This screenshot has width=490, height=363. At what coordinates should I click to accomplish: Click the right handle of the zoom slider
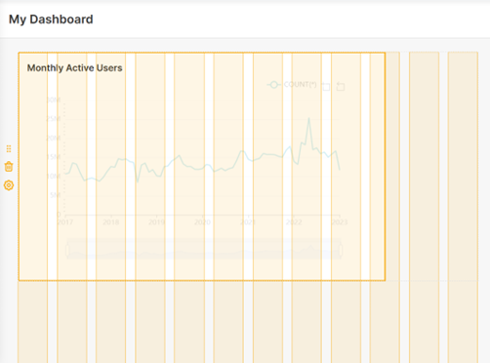pos(341,250)
